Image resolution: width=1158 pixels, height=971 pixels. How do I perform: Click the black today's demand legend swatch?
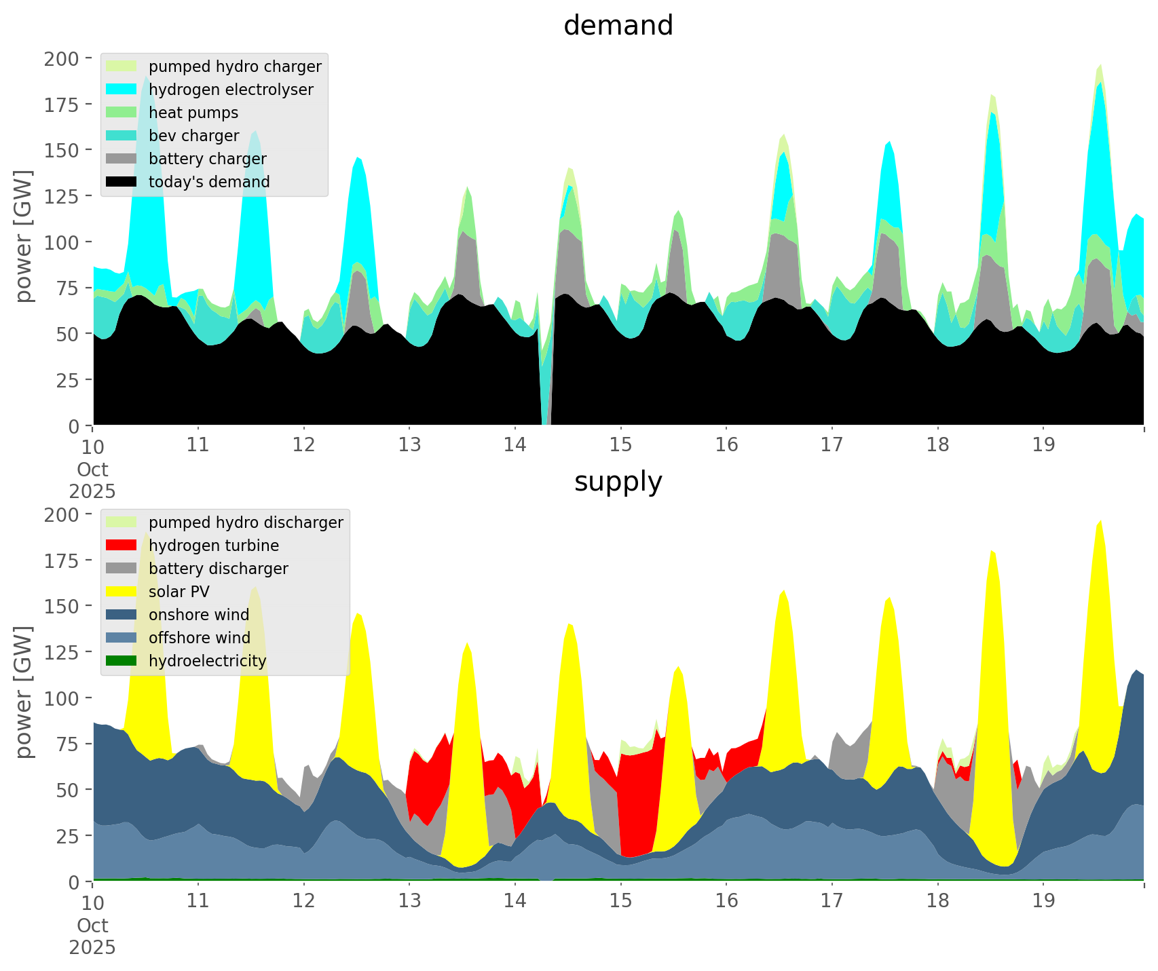click(x=122, y=182)
